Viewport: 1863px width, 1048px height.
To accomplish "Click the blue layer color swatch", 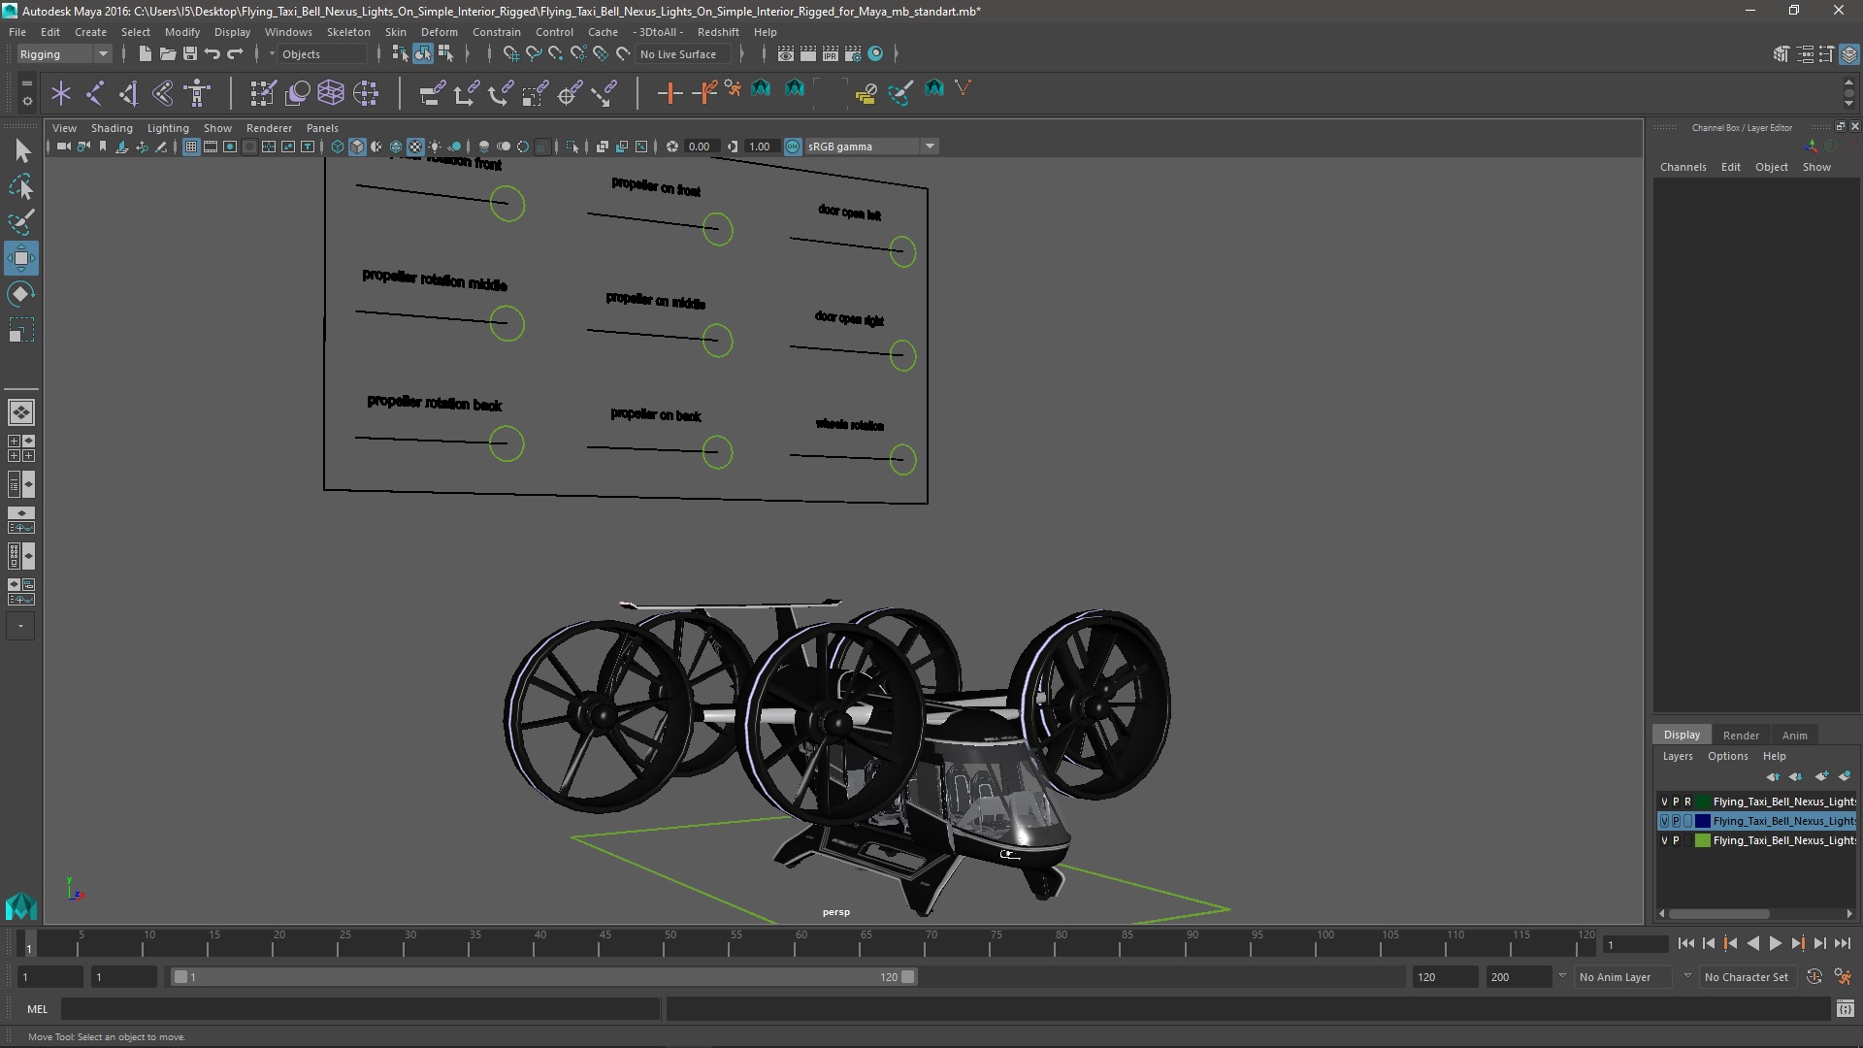I will (x=1702, y=821).
